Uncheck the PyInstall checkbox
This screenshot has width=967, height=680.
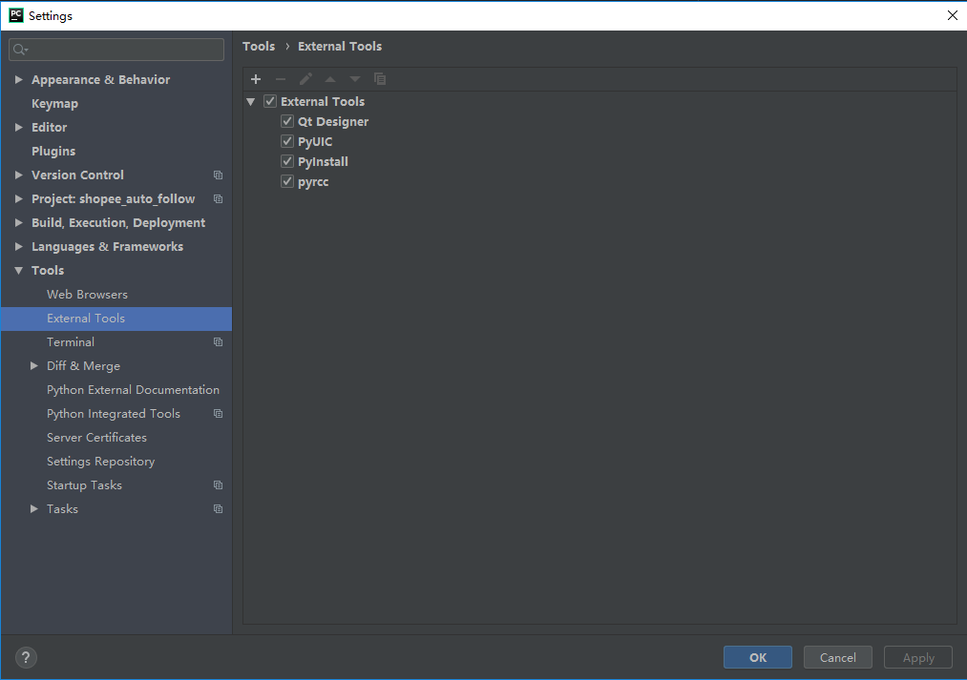286,161
